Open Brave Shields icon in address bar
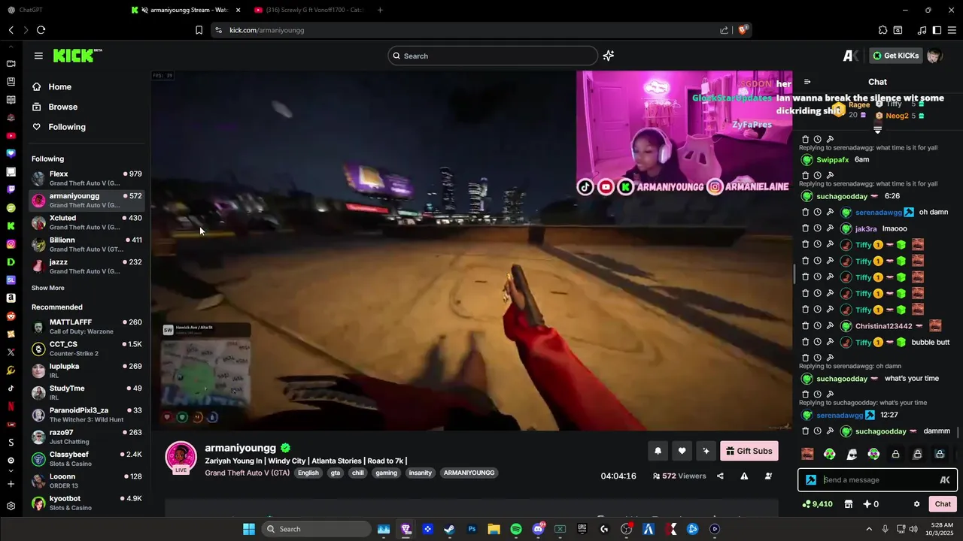The image size is (963, 541). pos(742,30)
